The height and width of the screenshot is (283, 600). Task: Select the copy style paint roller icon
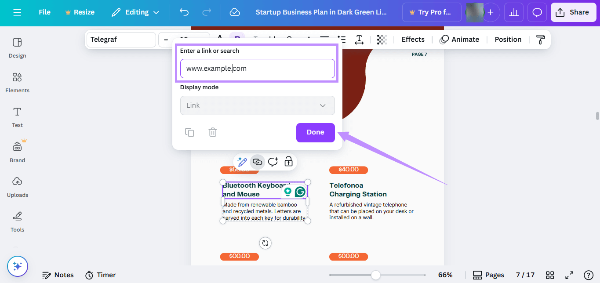540,40
